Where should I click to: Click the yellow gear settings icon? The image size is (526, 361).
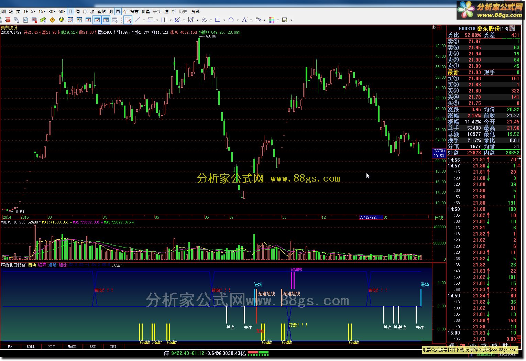[61, 20]
